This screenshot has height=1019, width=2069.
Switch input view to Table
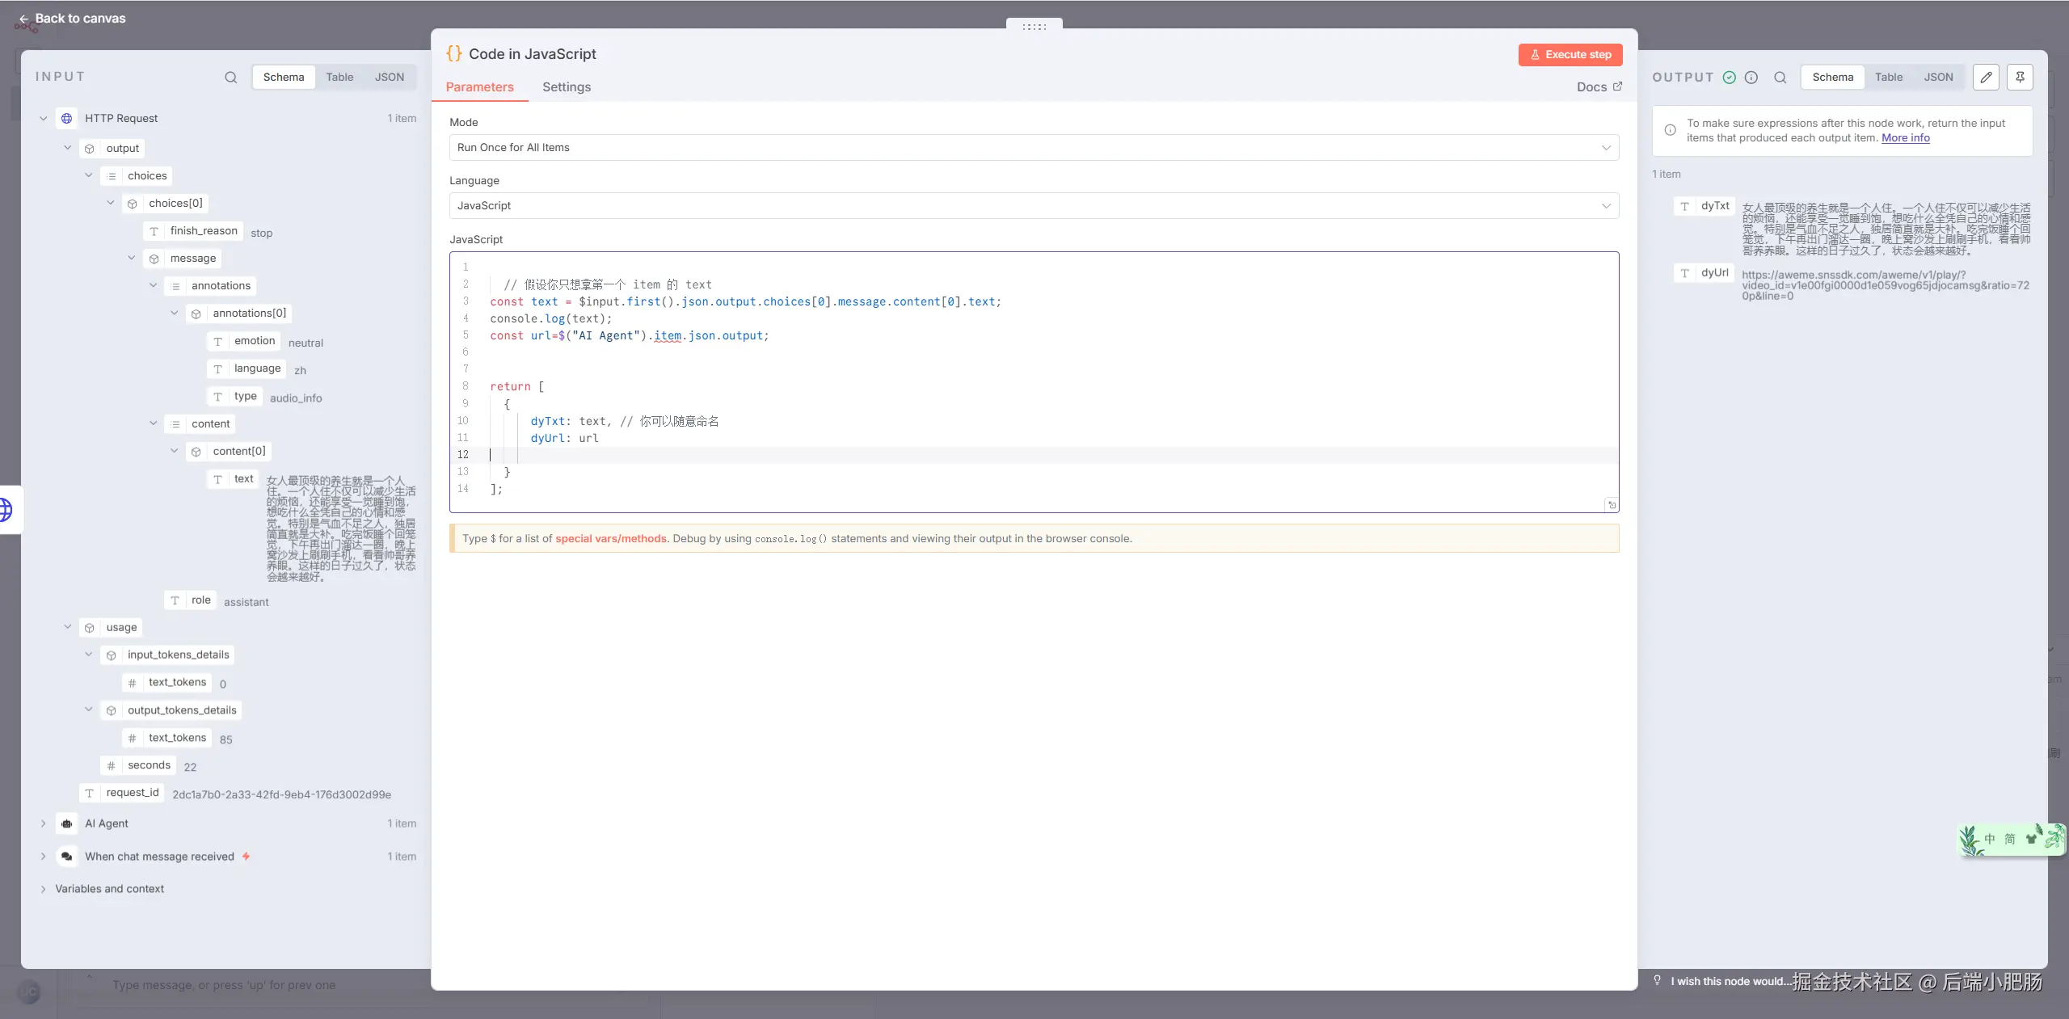[x=339, y=78]
